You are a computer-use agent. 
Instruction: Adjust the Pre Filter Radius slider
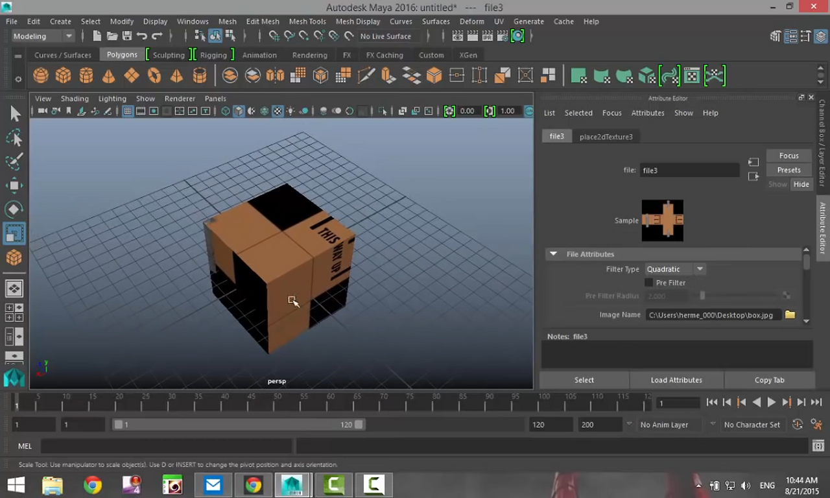coord(702,295)
